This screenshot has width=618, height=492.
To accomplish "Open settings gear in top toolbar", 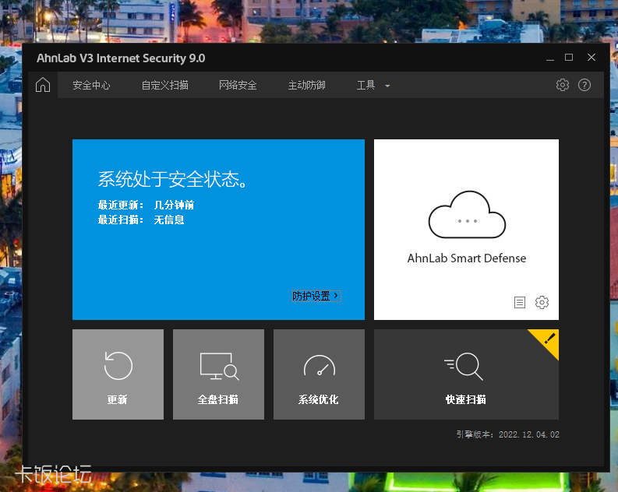I will [x=563, y=85].
